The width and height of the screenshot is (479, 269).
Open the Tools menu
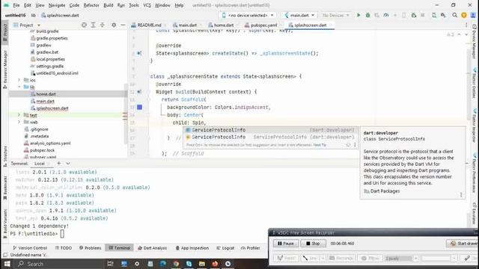pos(133,5)
